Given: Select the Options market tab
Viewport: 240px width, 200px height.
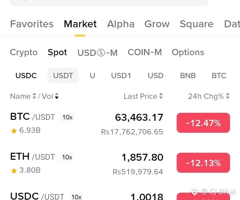Looking at the screenshot, I should tap(188, 53).
